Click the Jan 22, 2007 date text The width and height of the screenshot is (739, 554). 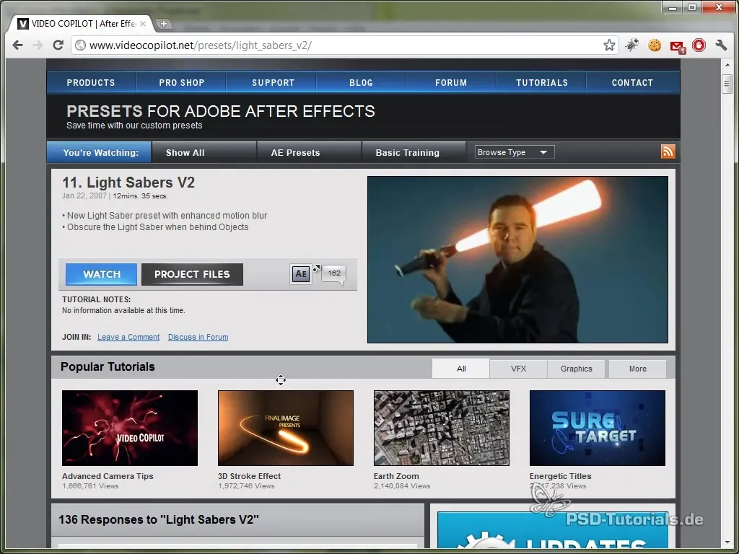tap(84, 196)
